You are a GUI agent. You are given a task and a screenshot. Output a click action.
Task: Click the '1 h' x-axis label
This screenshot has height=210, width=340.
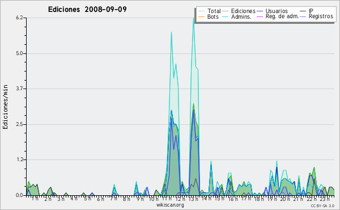[x=35, y=199]
